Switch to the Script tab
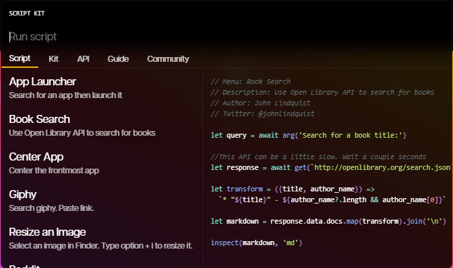 [19, 58]
